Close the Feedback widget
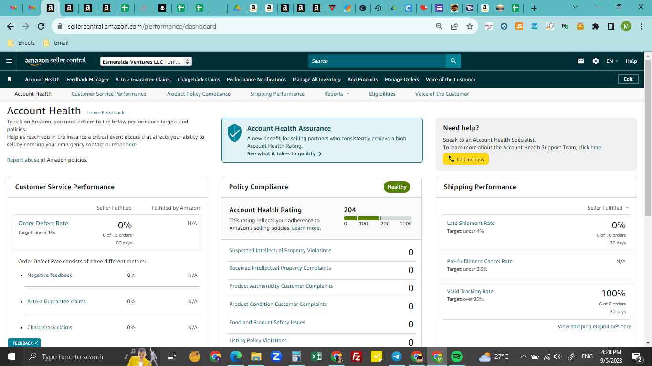This screenshot has height=366, width=652. pos(36,343)
